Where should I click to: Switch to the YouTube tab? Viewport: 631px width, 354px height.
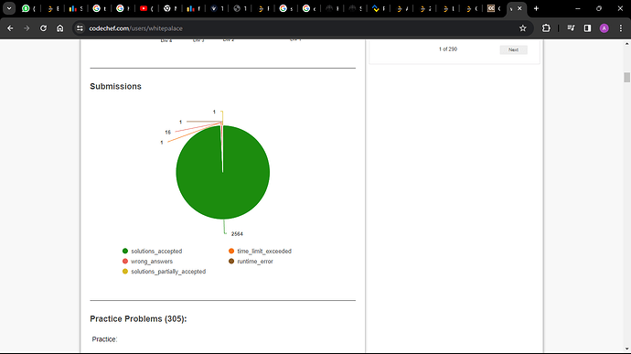[144, 8]
